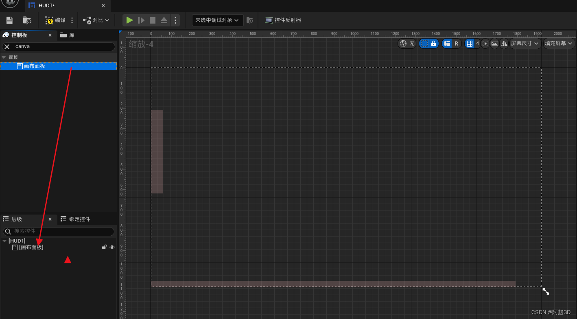Viewport: 577px width, 319px height.
Task: Click the Unreal Engine logo icon
Action: [x=10, y=3]
